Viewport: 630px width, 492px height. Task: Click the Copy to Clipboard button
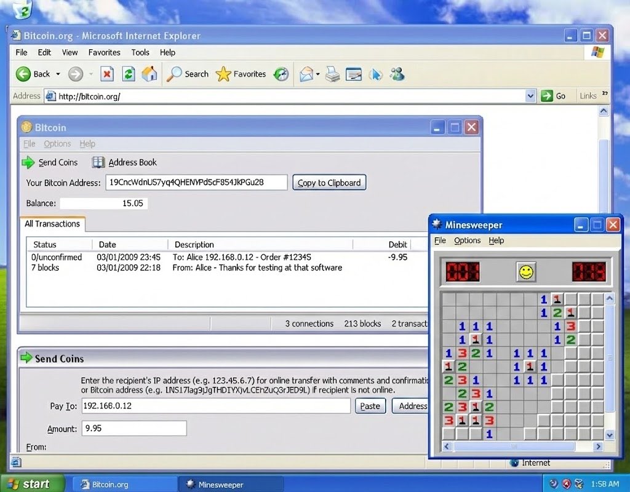tap(329, 183)
